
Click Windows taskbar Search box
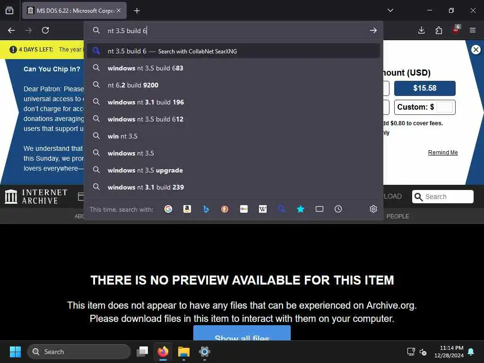point(79,352)
